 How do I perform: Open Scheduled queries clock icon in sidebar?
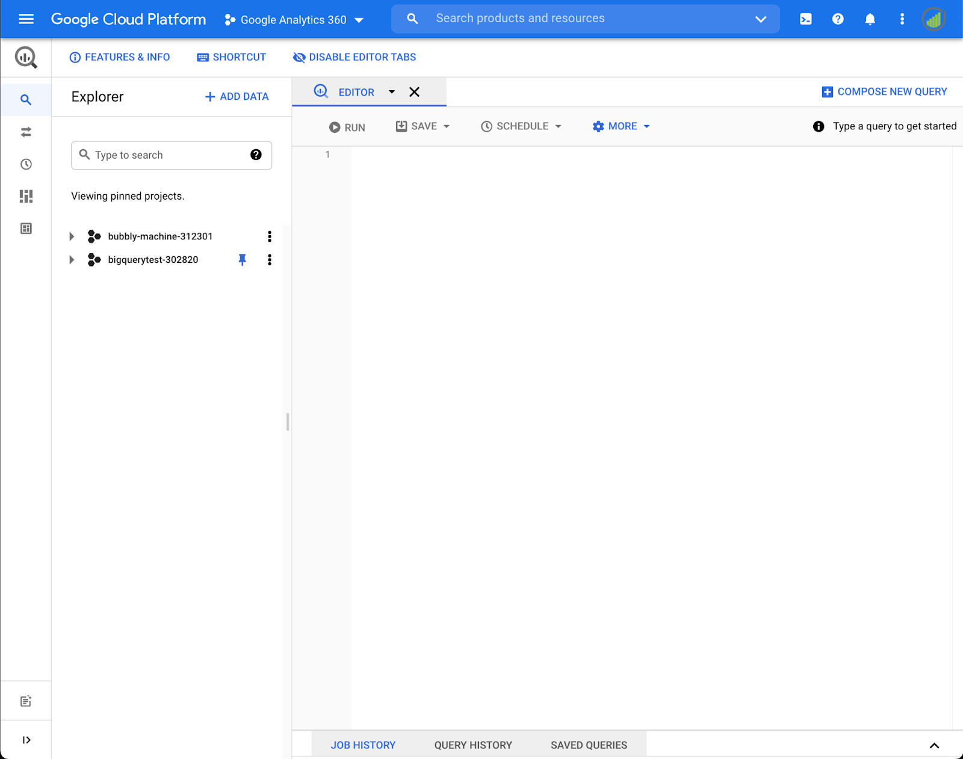coord(26,164)
